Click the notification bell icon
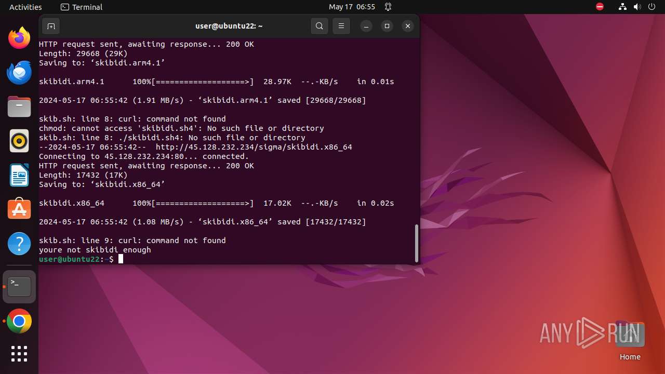The height and width of the screenshot is (374, 665). coord(388,7)
